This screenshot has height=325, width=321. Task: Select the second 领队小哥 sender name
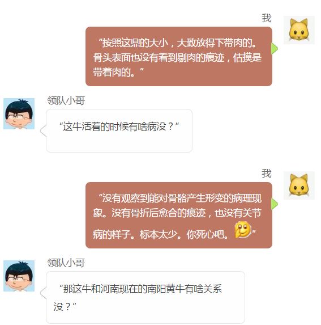coord(66,263)
